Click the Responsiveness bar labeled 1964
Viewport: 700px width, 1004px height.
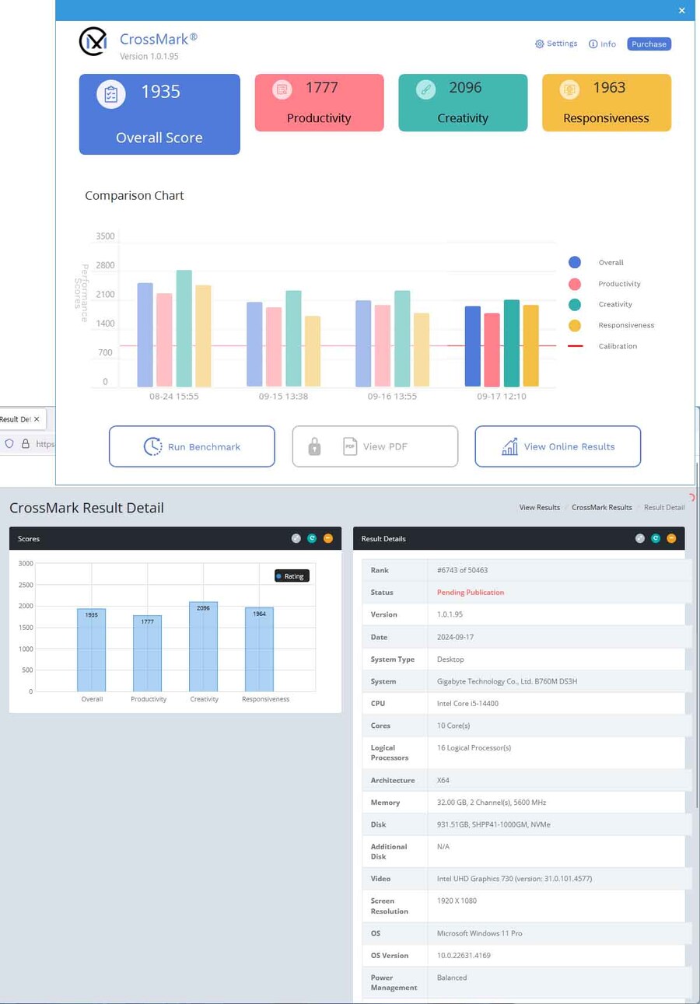point(259,649)
